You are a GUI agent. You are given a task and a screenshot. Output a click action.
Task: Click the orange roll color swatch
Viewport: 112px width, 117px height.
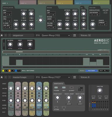(x=10, y=71)
